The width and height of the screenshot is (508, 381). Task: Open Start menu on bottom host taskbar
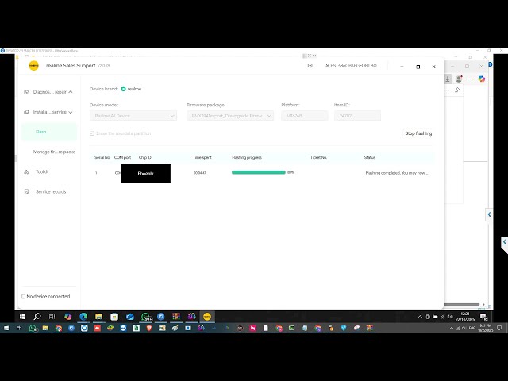(6, 328)
